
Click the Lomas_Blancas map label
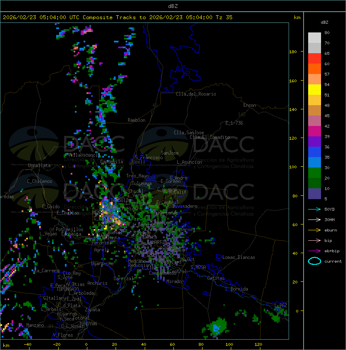point(239,257)
